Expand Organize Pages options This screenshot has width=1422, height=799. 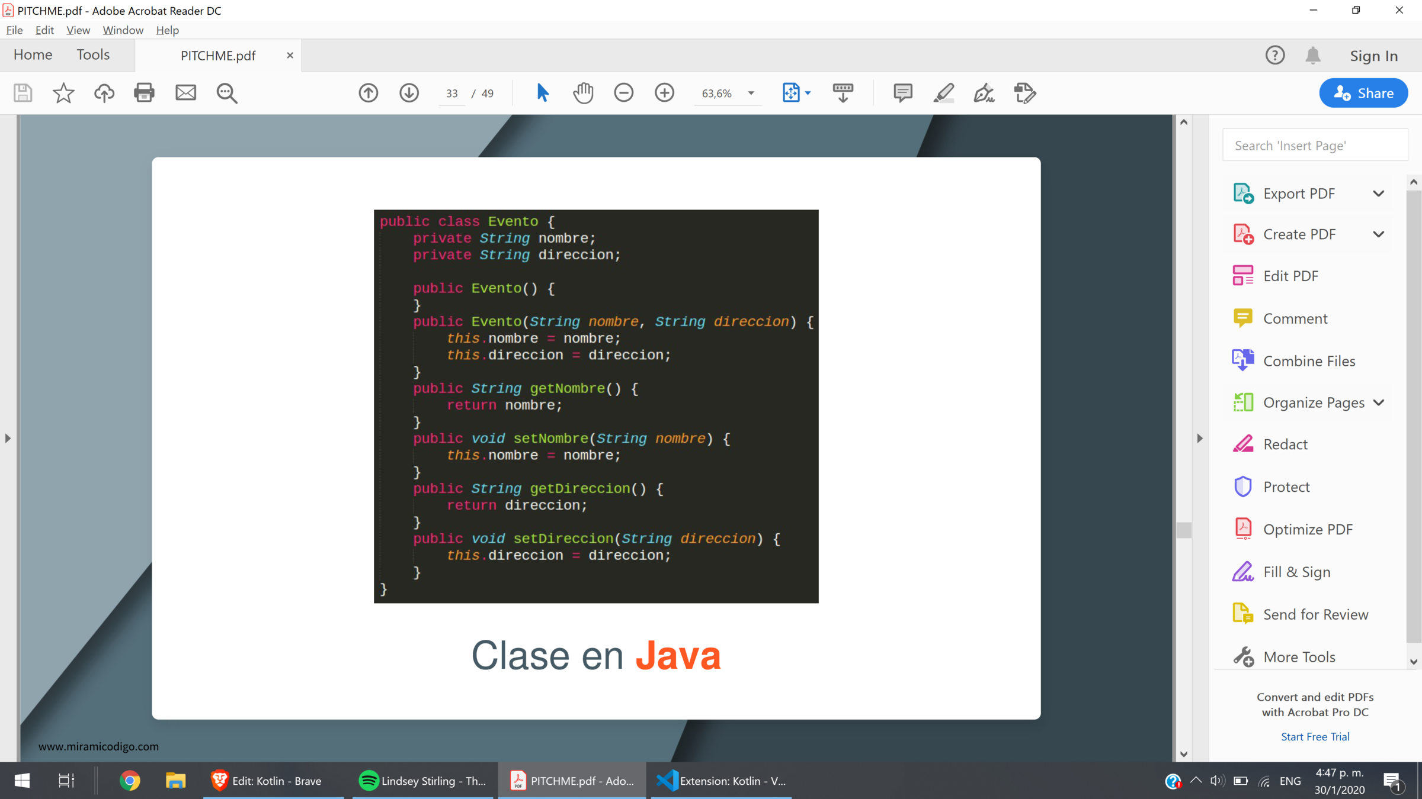coord(1378,402)
